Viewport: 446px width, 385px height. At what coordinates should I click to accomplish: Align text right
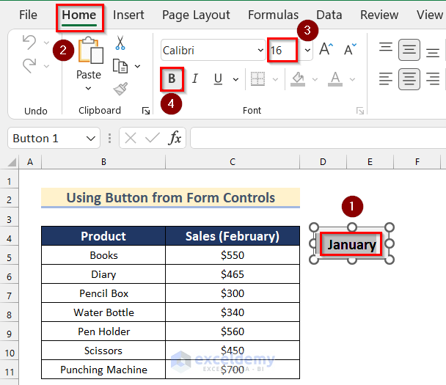(433, 78)
